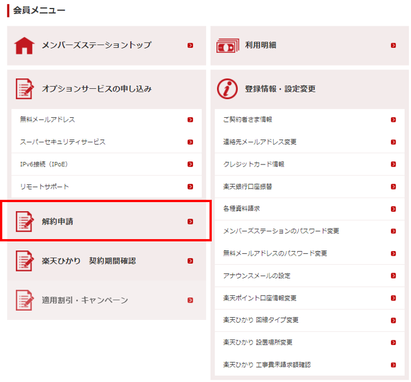Image resolution: width=411 pixels, height=382 pixels.
Task: Click the red arrow on メンバーズステーショントップ row
Action: 190,46
